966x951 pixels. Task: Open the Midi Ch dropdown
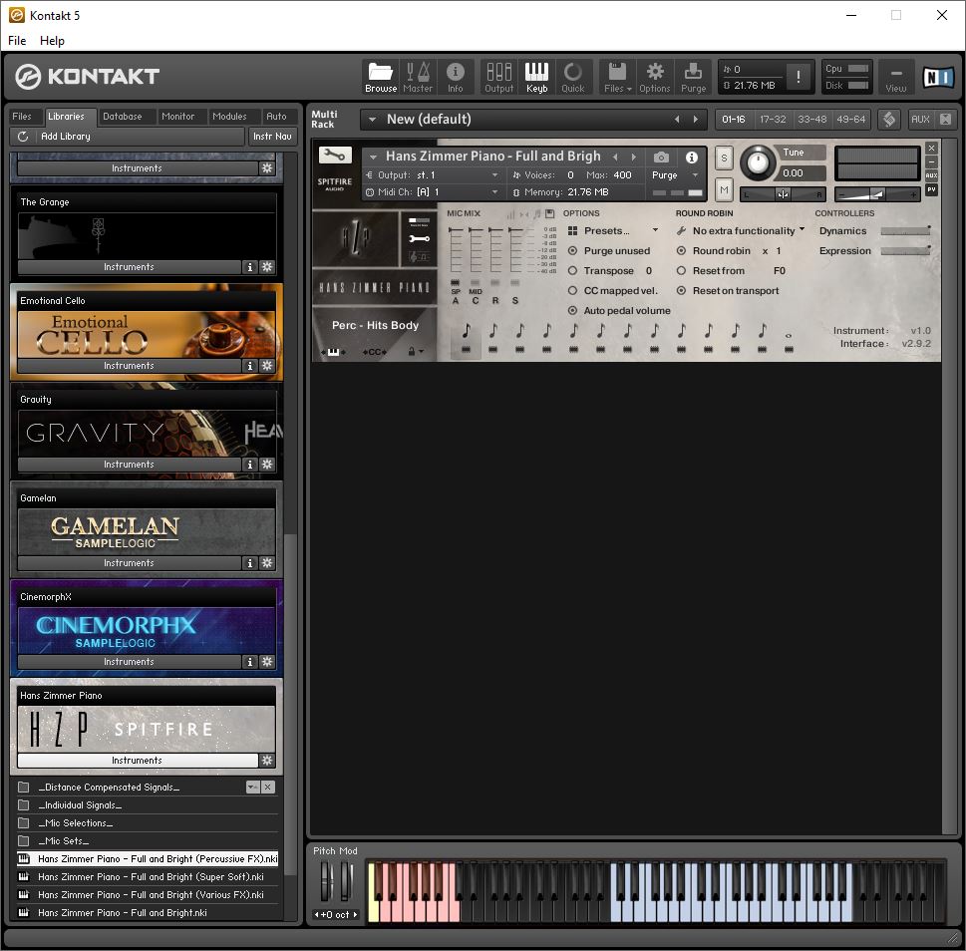point(494,192)
